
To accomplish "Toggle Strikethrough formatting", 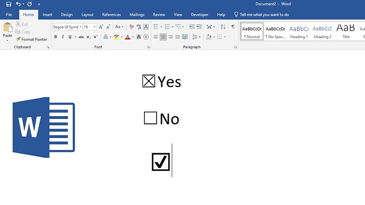I will 81,37.
